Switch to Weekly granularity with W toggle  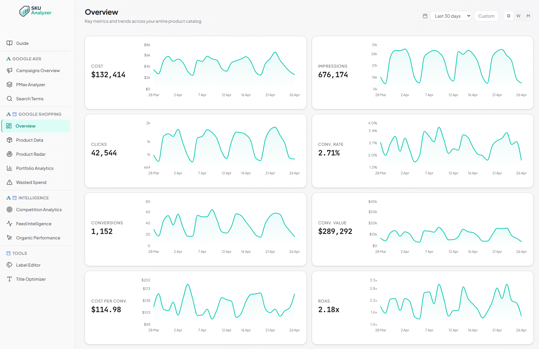(x=518, y=16)
